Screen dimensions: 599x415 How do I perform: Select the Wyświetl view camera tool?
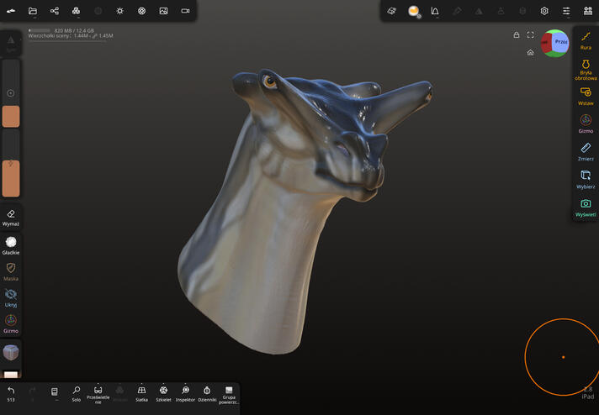(586, 207)
